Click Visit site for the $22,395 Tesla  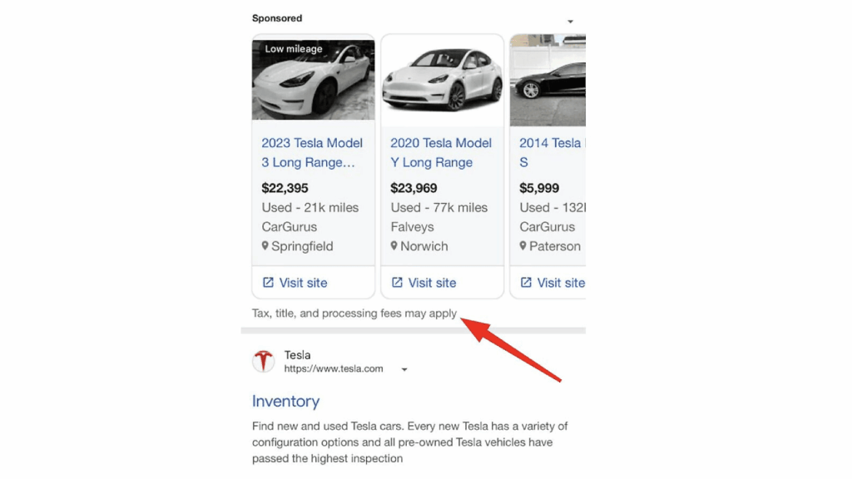(x=303, y=283)
